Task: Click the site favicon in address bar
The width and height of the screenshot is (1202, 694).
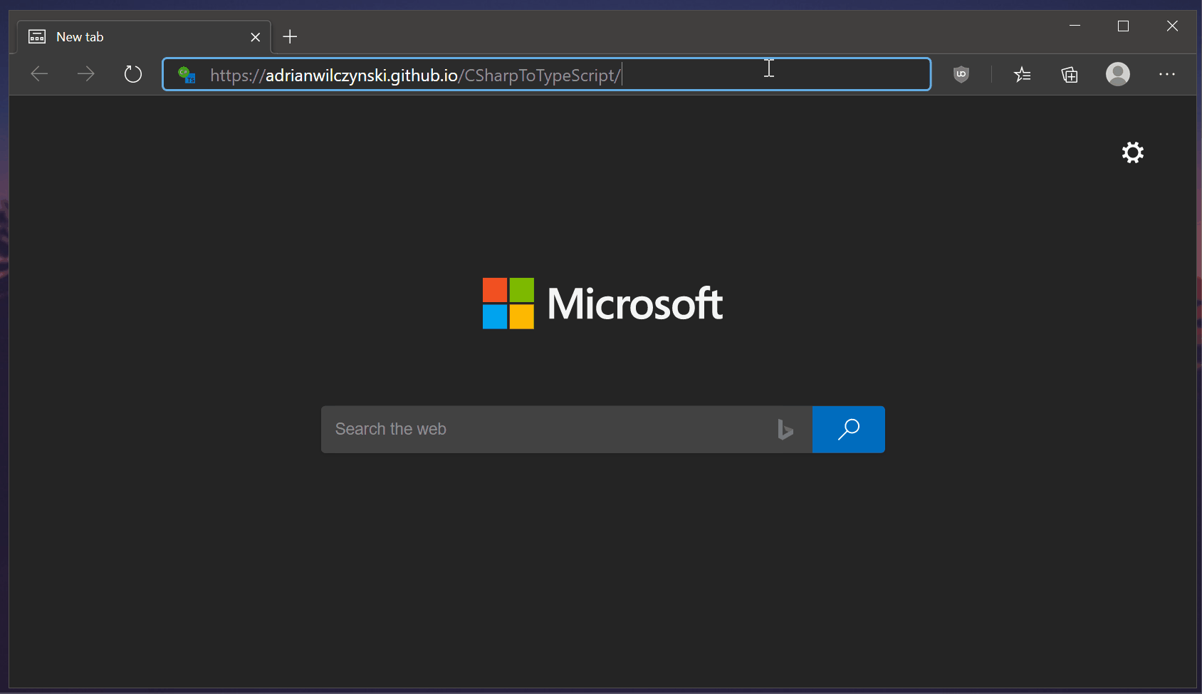Action: pyautogui.click(x=187, y=75)
